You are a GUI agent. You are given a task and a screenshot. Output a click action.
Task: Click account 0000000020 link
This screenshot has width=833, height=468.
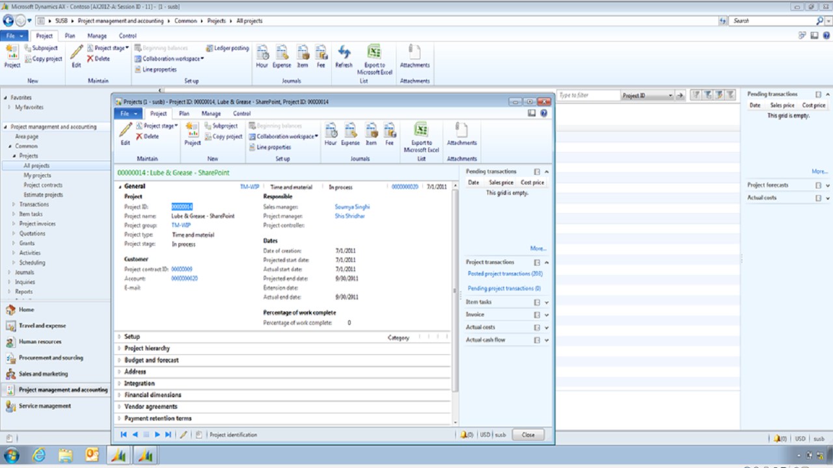[x=184, y=278]
